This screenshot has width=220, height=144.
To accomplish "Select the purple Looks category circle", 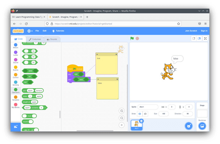I will click(x=16, y=52).
